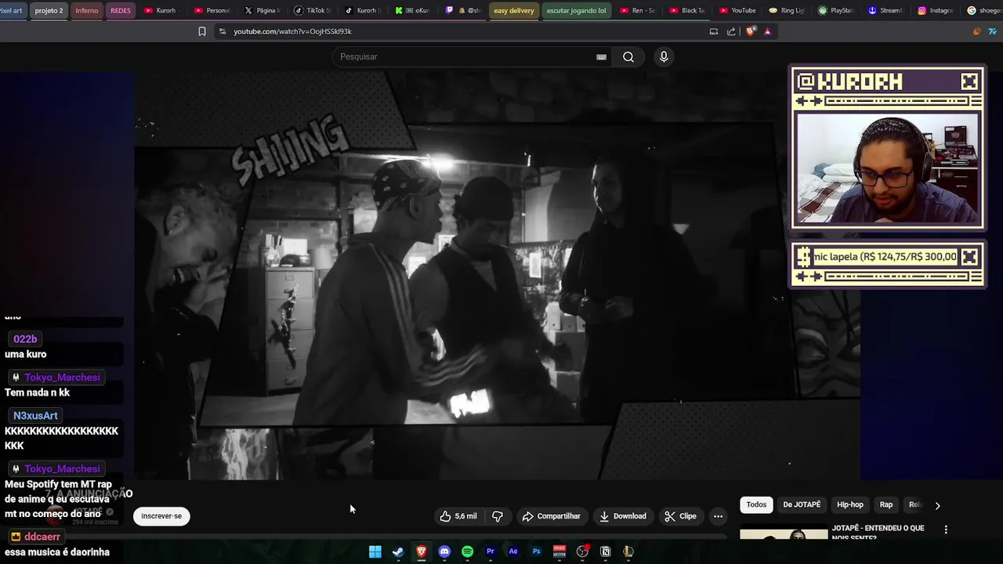Open the Windows Start menu

coord(375,551)
